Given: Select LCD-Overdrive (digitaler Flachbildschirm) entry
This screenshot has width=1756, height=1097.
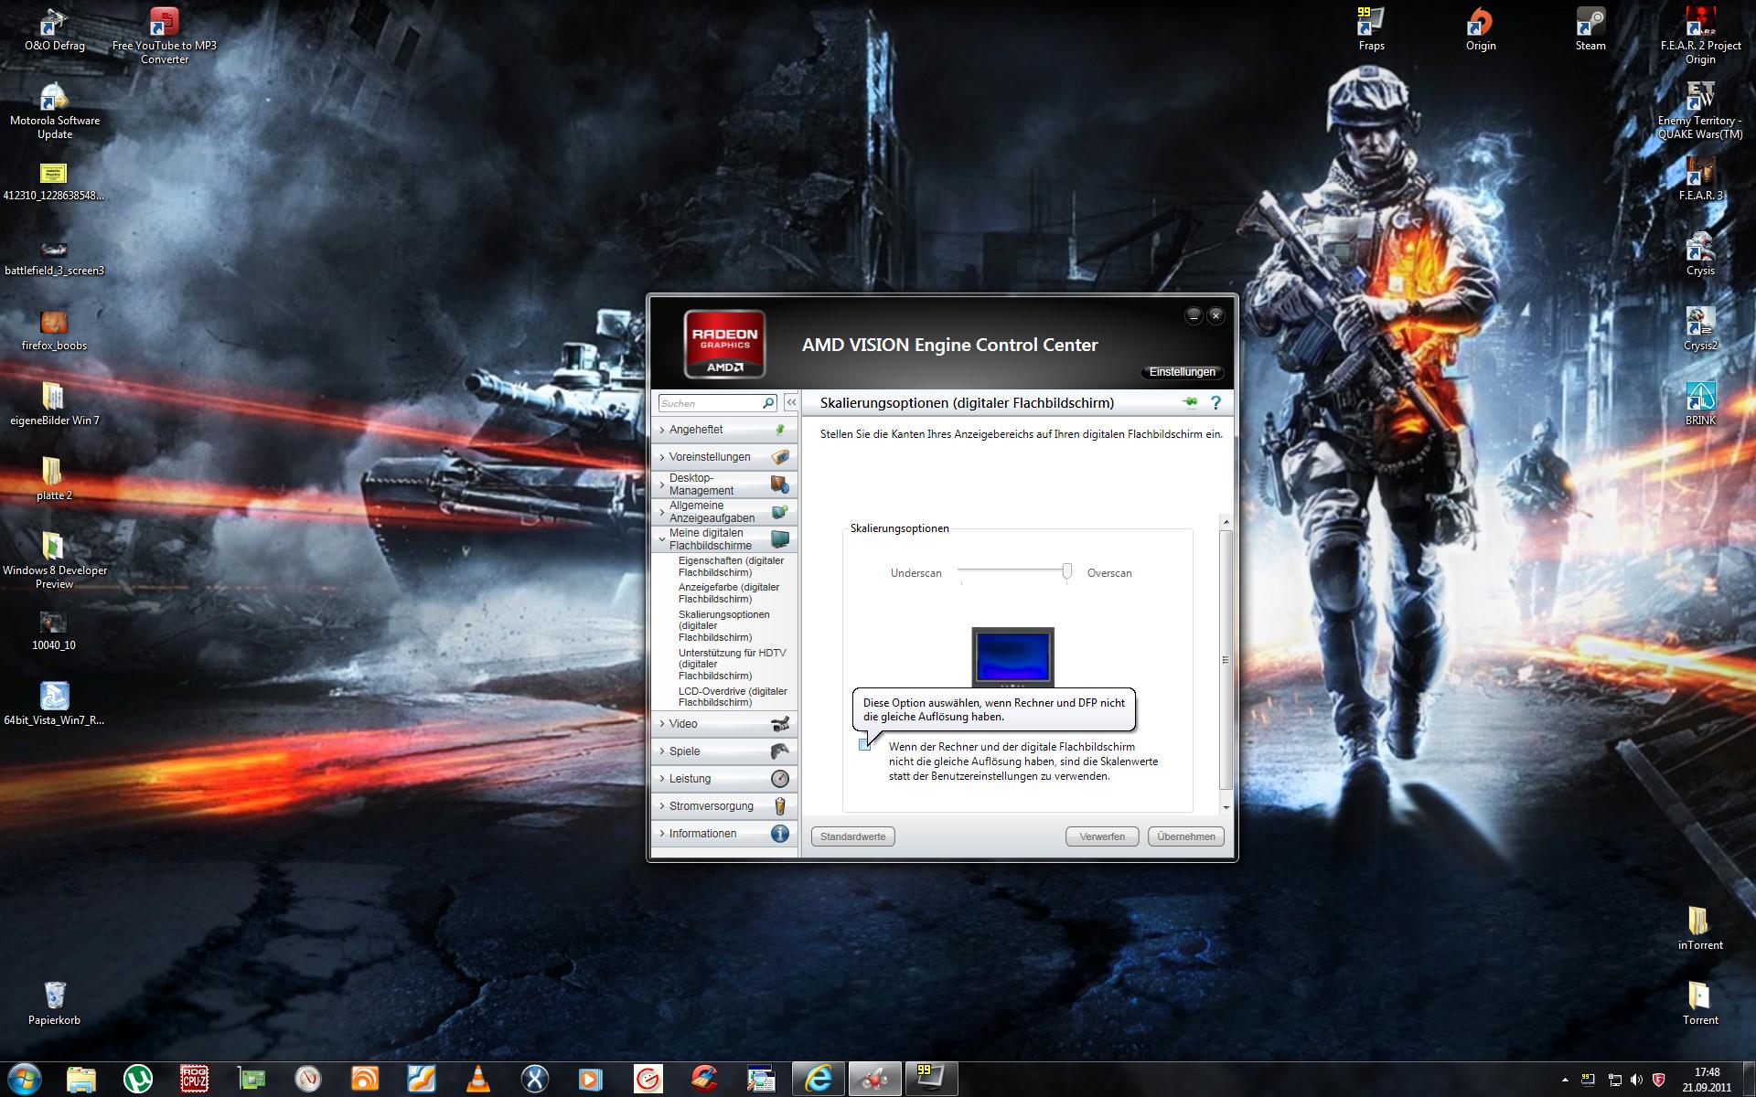Looking at the screenshot, I should (x=732, y=697).
